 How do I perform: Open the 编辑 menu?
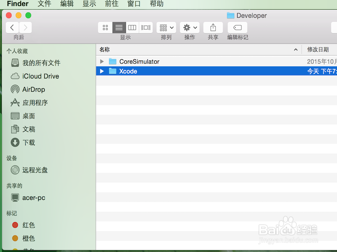(x=67, y=4)
